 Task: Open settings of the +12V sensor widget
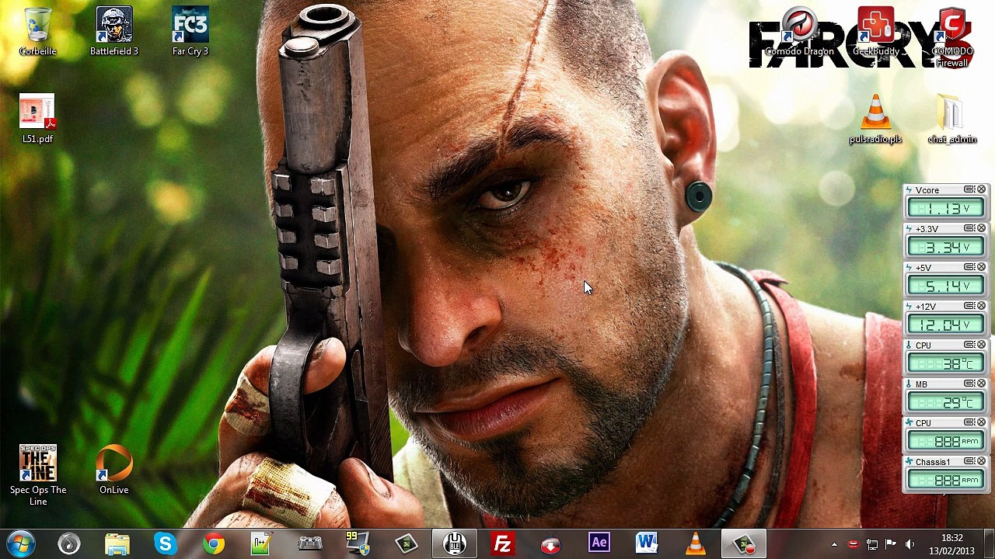point(969,306)
